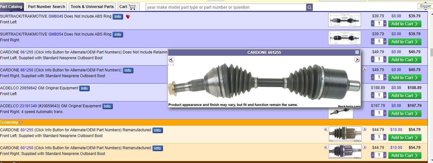
Task: Add CARDONE 601250 to cart
Action: click(404, 155)
